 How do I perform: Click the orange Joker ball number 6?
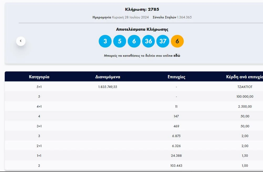(x=177, y=41)
